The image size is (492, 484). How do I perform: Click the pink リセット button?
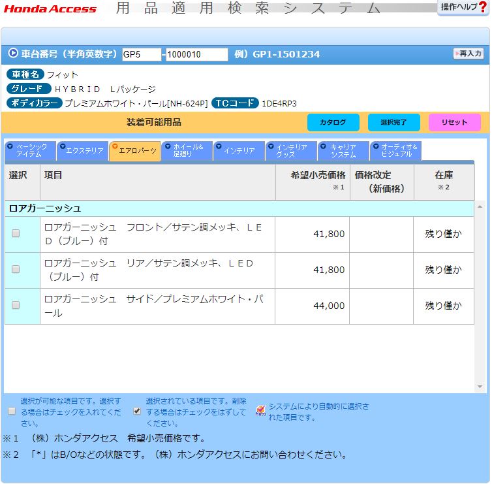455,123
